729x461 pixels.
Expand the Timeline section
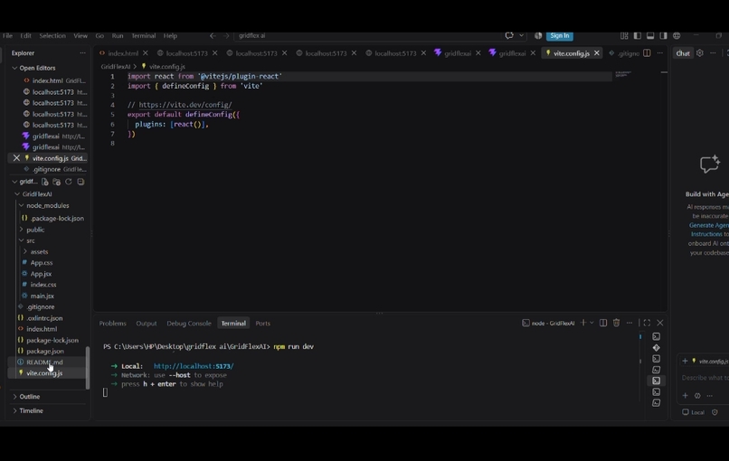pos(14,410)
